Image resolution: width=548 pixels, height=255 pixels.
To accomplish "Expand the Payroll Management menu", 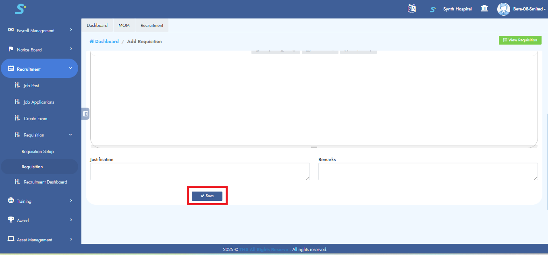I will [39, 31].
